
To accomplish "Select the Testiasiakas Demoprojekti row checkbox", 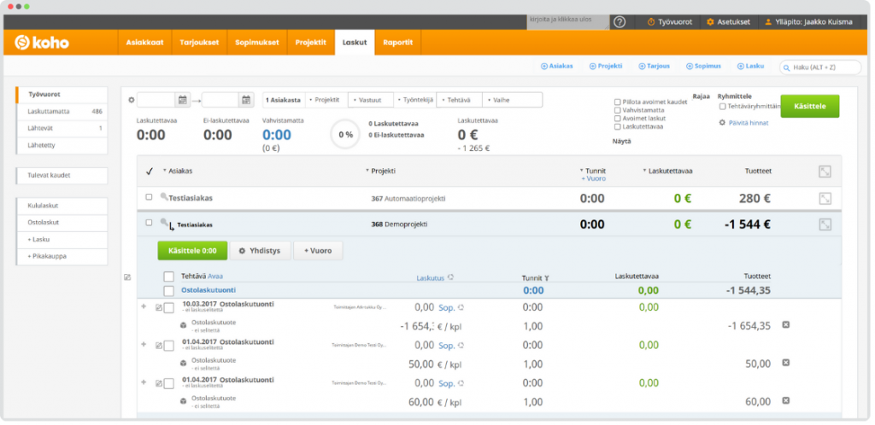I will (x=149, y=223).
